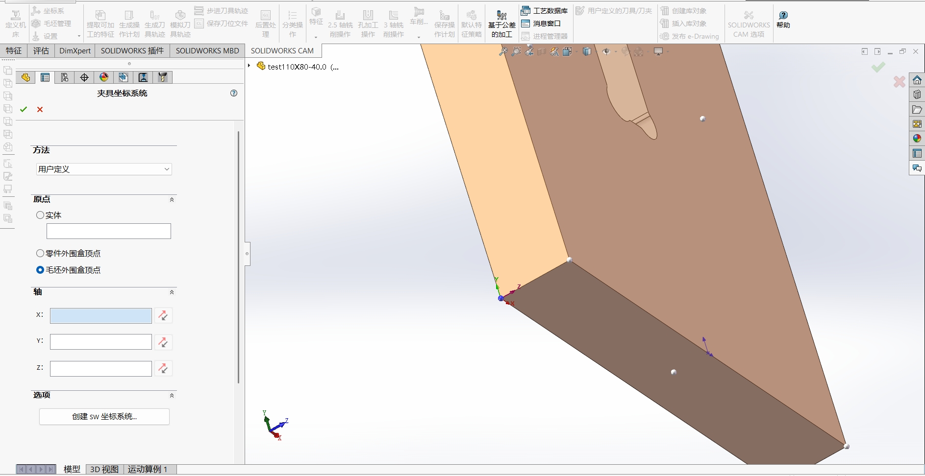Open the 车削 ribbon button dropdown arrow
This screenshot has width=925, height=476.
click(x=419, y=37)
